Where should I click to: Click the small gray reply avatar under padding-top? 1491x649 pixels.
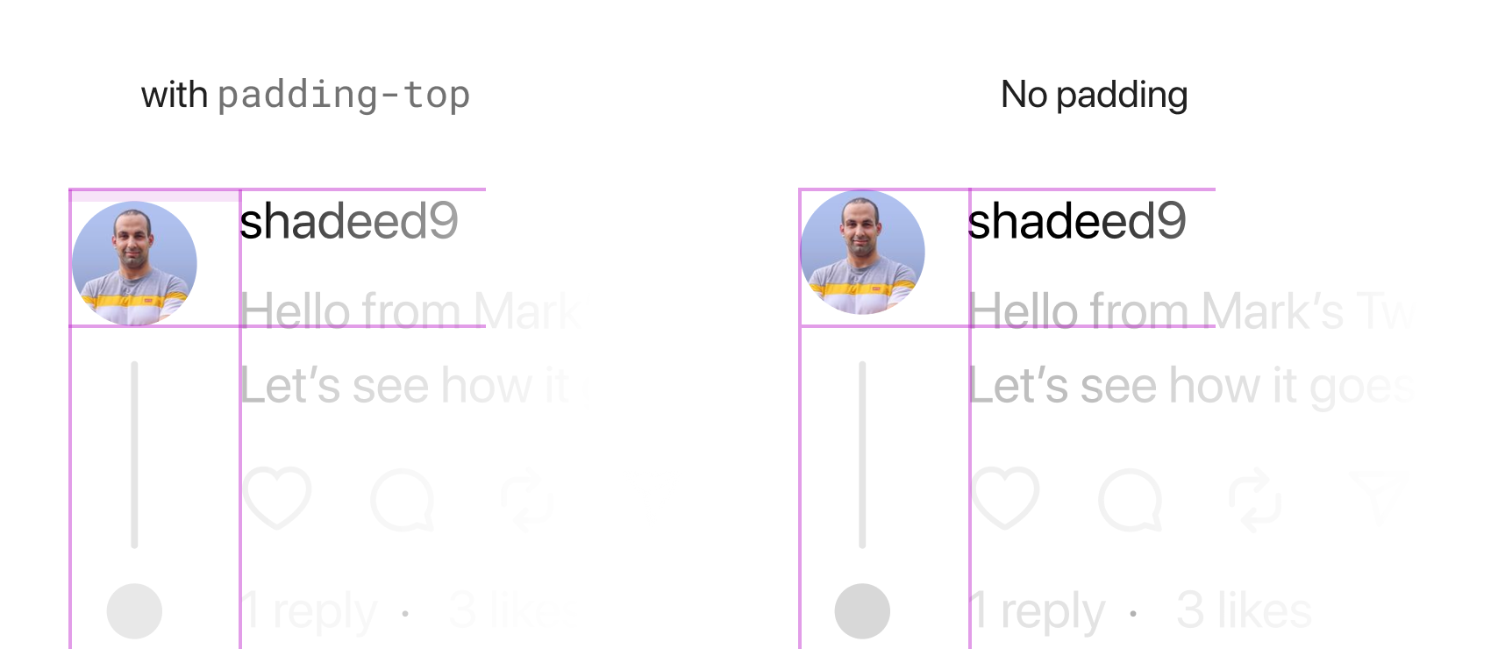[x=134, y=611]
